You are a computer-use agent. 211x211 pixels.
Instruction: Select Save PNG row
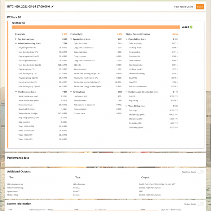pos(153,78)
